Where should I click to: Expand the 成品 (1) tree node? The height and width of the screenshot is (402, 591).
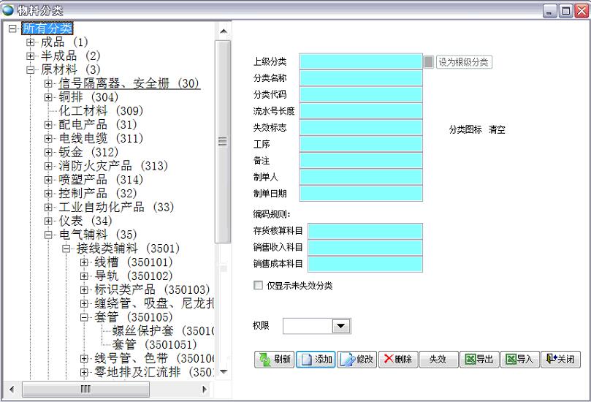coord(31,42)
